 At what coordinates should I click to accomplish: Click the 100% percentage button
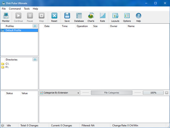153,93
